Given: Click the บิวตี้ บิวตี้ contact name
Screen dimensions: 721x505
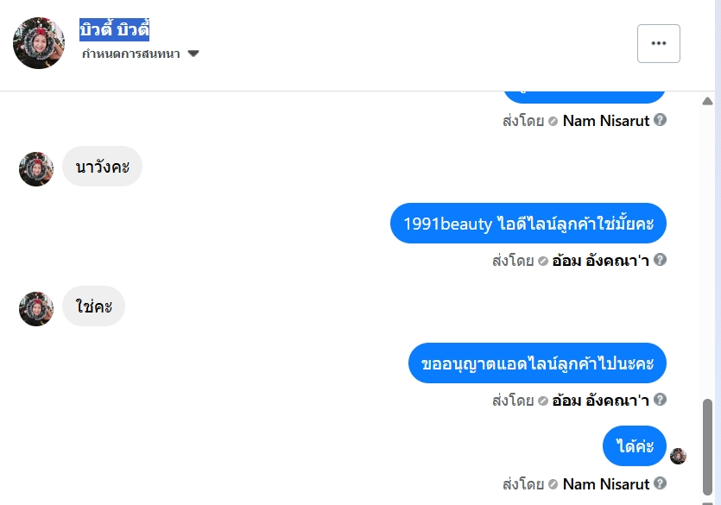Looking at the screenshot, I should (115, 30).
